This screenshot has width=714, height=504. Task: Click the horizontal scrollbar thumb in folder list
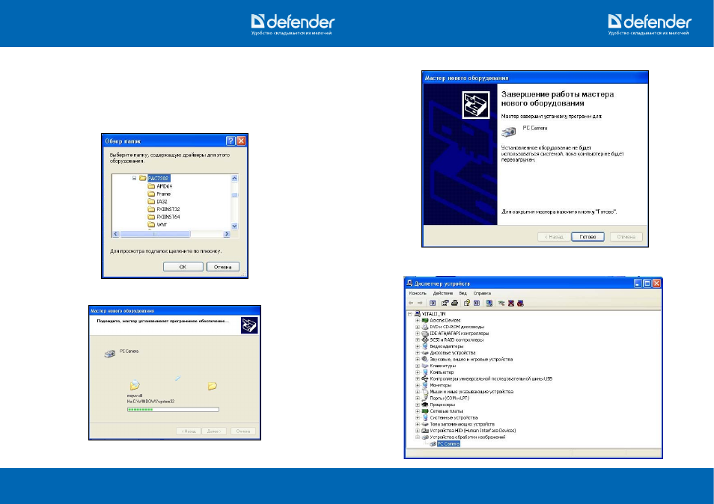(155, 234)
